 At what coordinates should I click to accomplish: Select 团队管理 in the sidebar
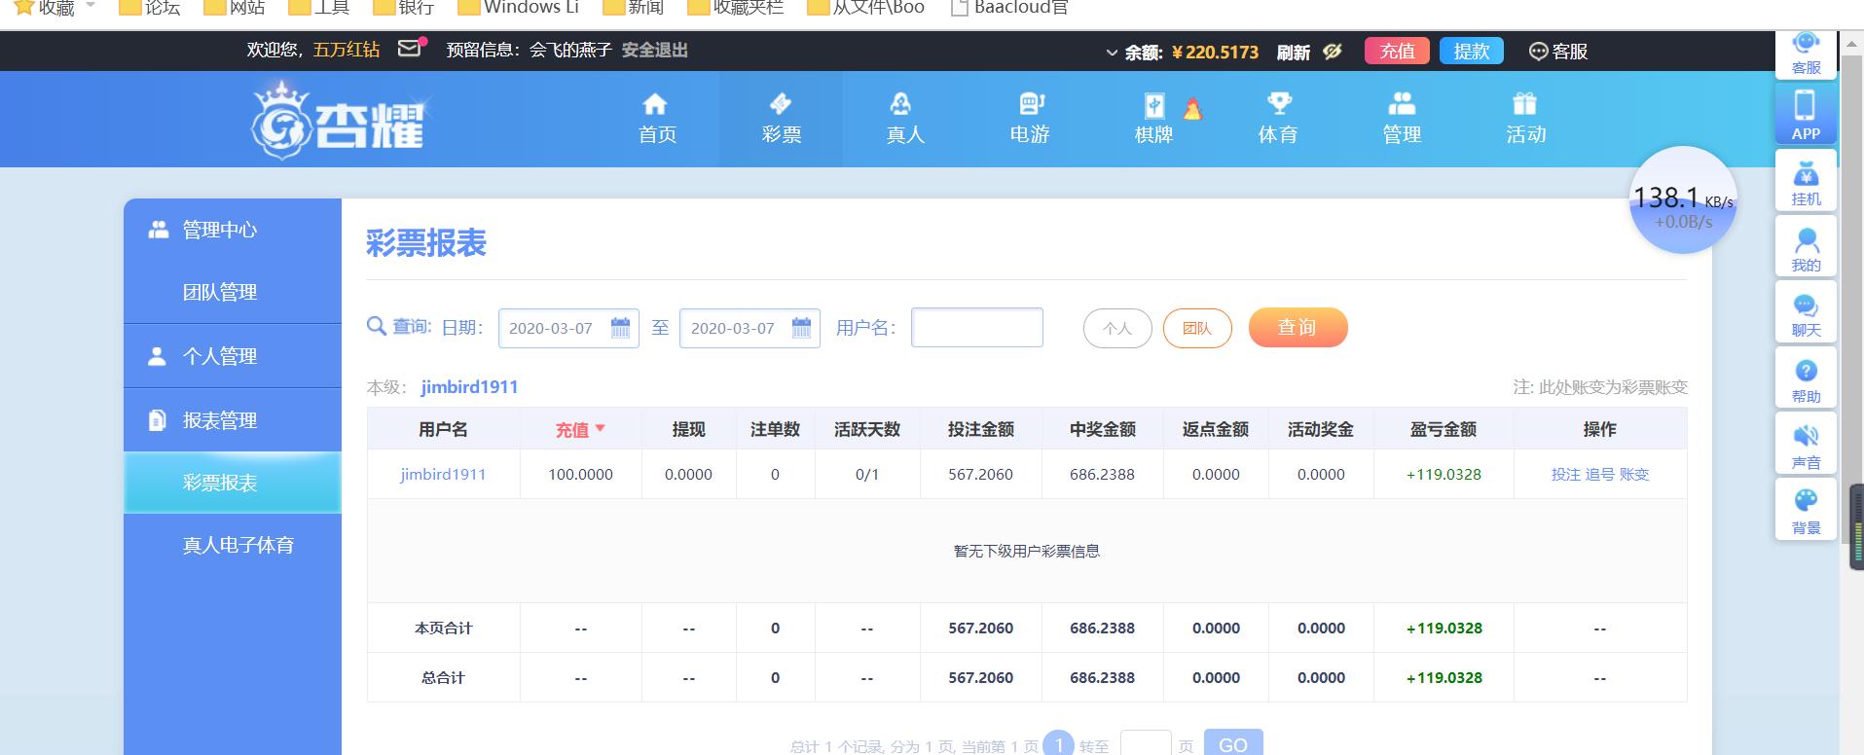tap(233, 292)
